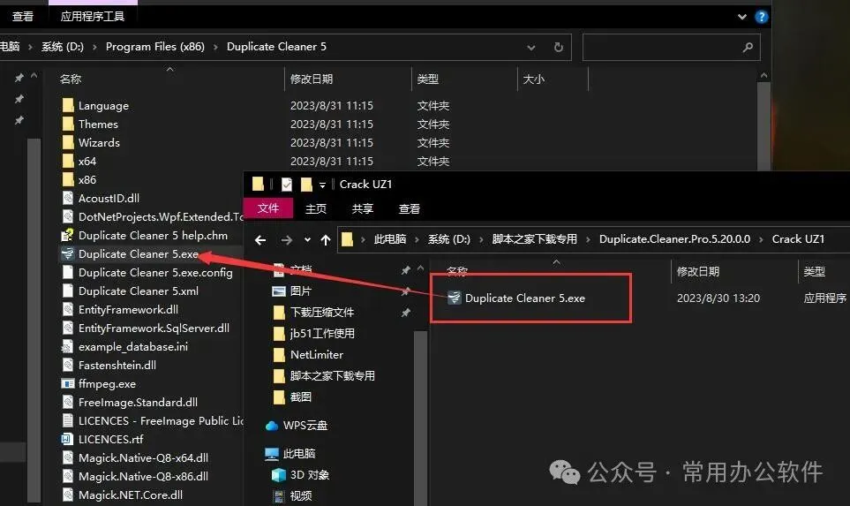
Task: Open recent locations dropdown in Crack UZ1
Action: point(307,239)
